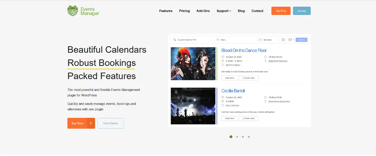The height and width of the screenshot is (156, 376).
Task: Open the Pricing page
Action: (x=184, y=11)
